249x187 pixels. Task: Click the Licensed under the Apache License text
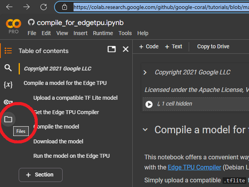197,90
